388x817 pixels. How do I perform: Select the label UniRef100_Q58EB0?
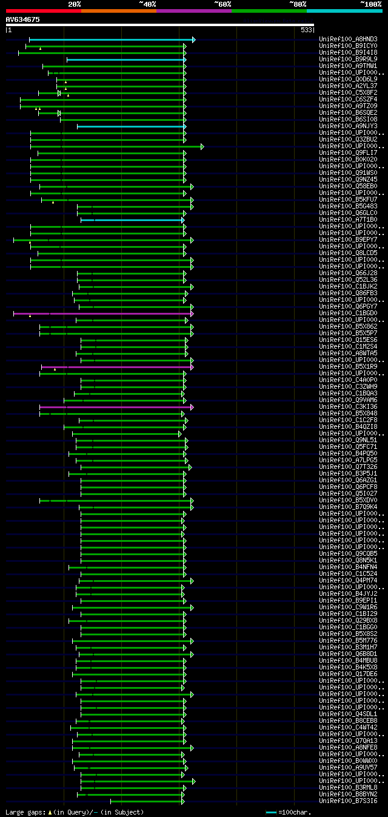click(348, 186)
